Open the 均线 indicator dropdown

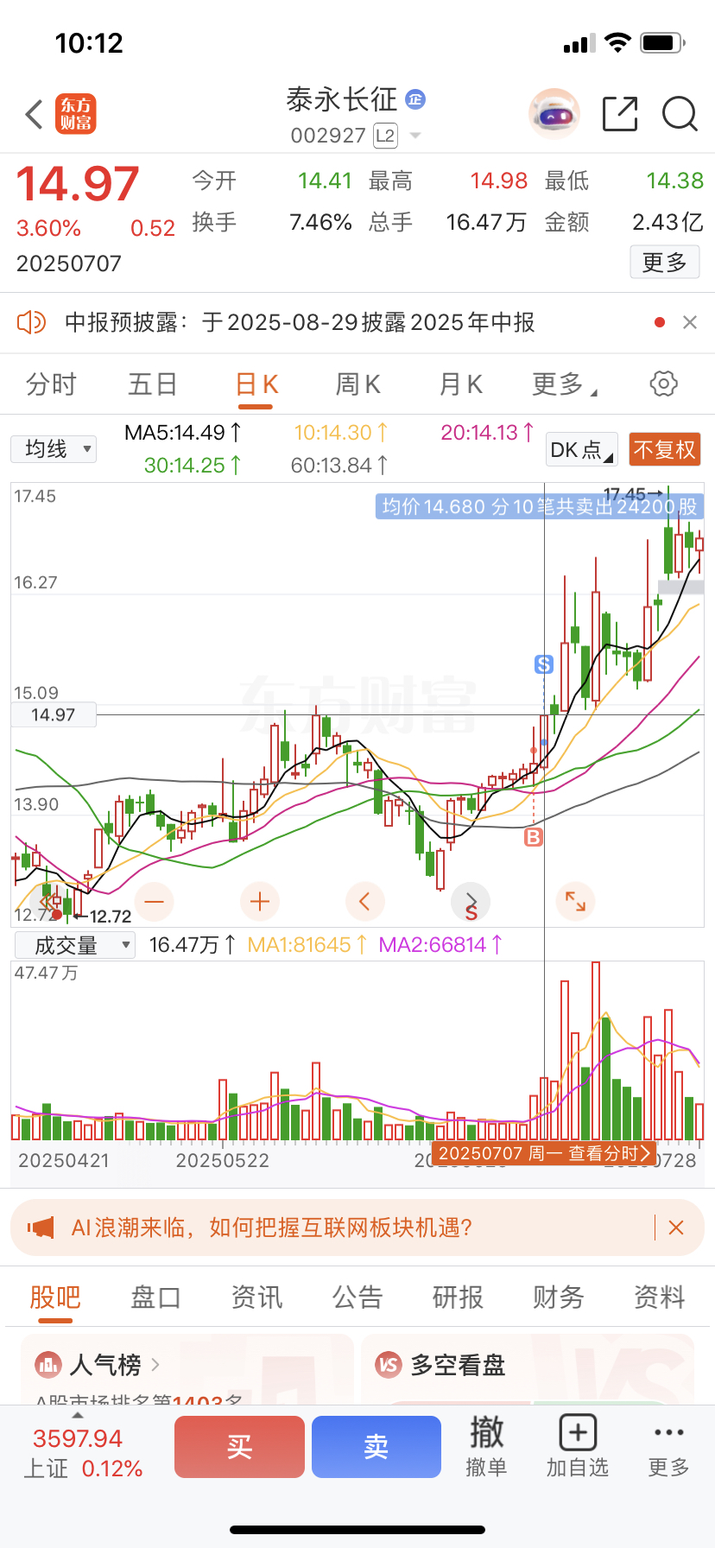[54, 449]
